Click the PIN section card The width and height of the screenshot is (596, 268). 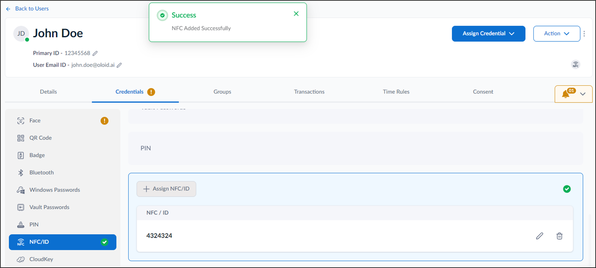click(x=355, y=148)
